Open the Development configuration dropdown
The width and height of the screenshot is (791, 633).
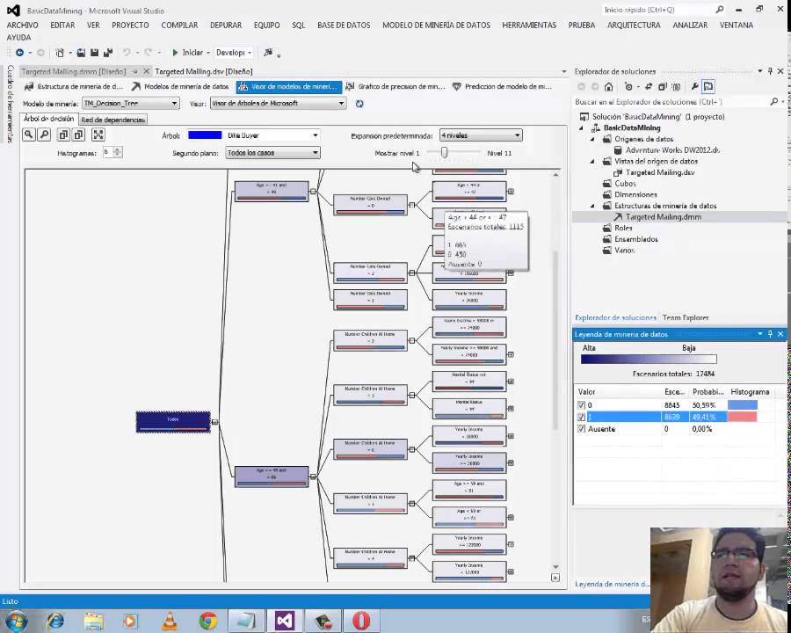pyautogui.click(x=250, y=53)
